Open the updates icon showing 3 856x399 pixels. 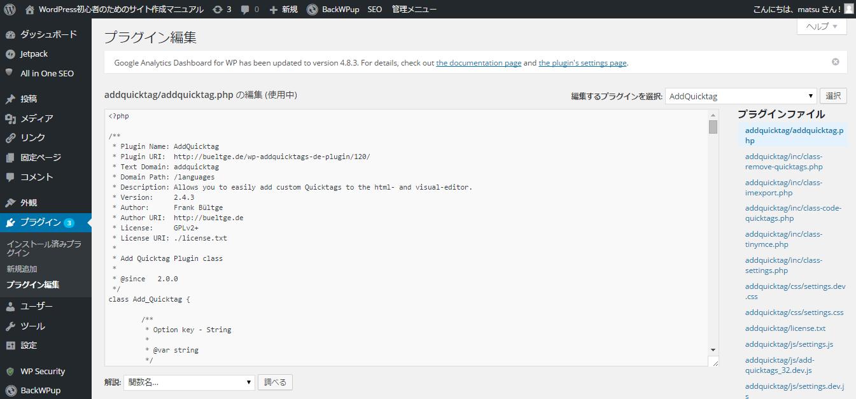click(x=218, y=10)
